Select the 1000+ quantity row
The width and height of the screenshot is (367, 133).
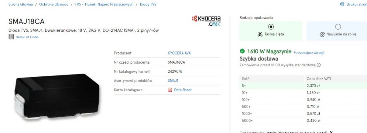[303, 114]
